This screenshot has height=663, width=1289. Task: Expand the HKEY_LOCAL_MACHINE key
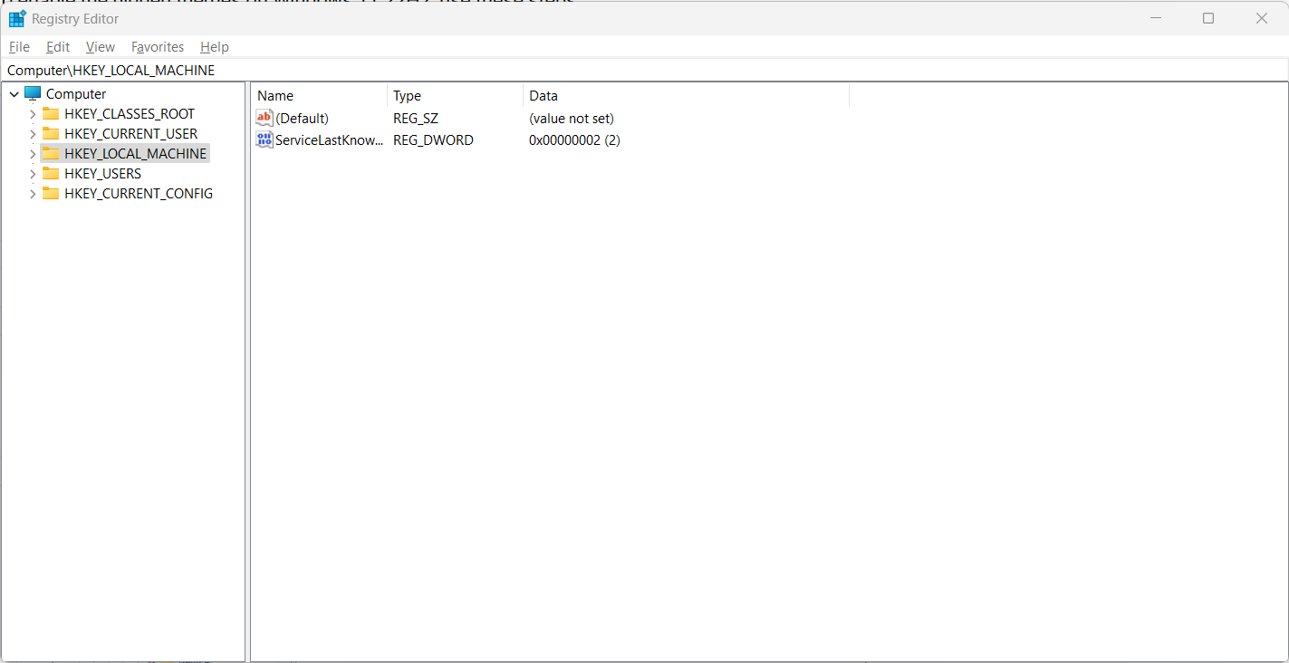point(33,154)
